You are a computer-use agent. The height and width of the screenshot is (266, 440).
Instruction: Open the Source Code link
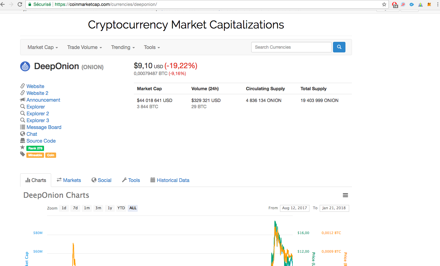point(41,141)
